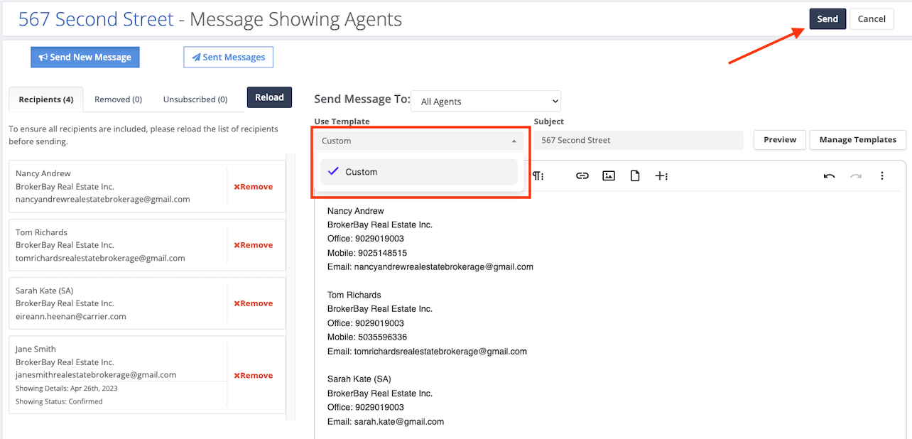
Task: Remove Jane Smith from recipients
Action: click(254, 375)
